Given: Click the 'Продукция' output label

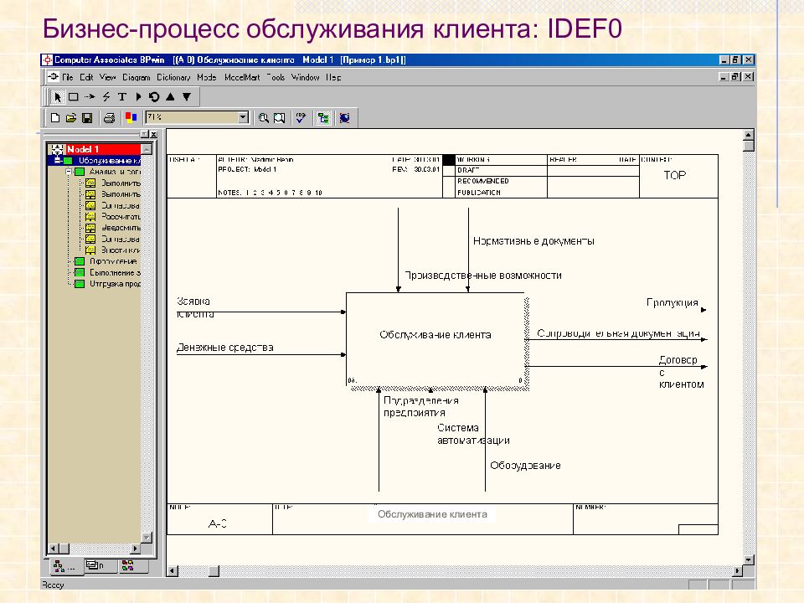Looking at the screenshot, I should (x=673, y=302).
